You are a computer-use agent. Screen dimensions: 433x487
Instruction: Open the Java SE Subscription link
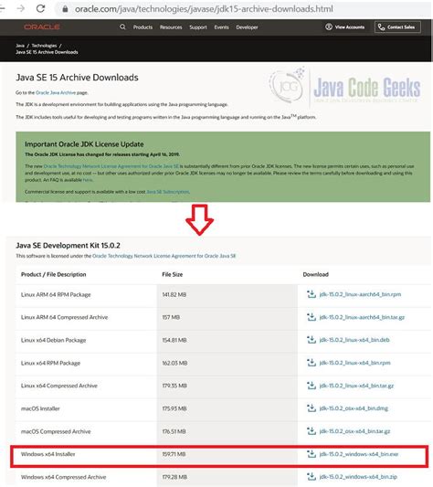(x=168, y=192)
